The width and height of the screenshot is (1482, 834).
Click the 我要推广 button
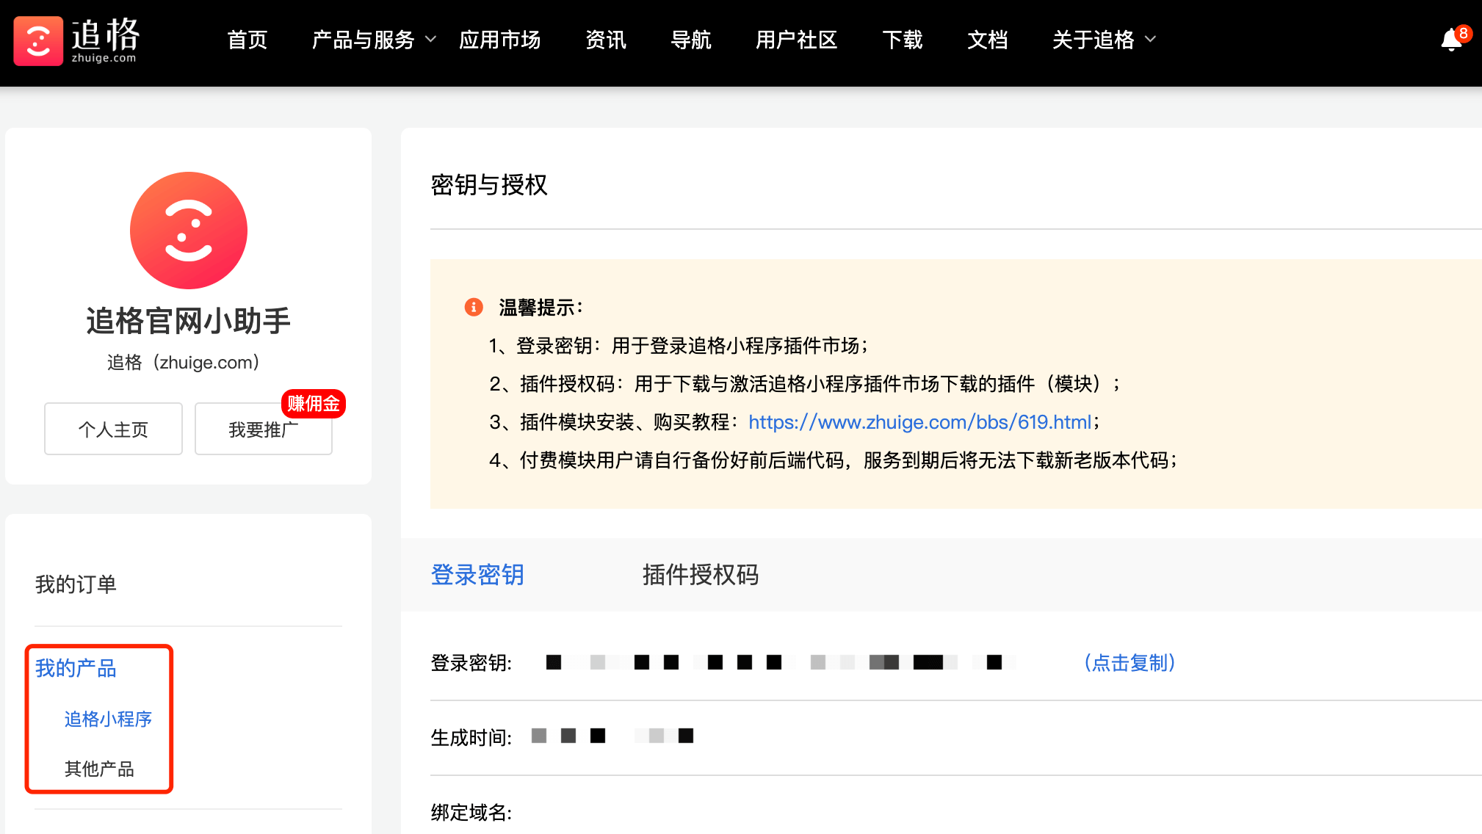(x=264, y=429)
